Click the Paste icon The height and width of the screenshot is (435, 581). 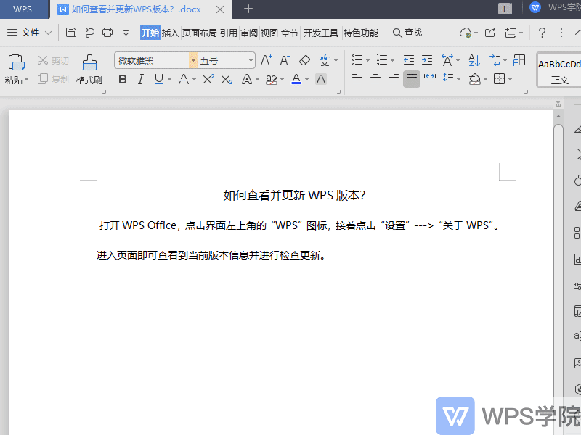(x=16, y=62)
